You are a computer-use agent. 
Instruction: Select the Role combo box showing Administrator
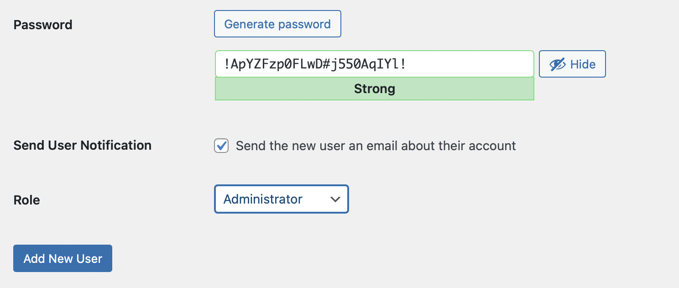[281, 199]
